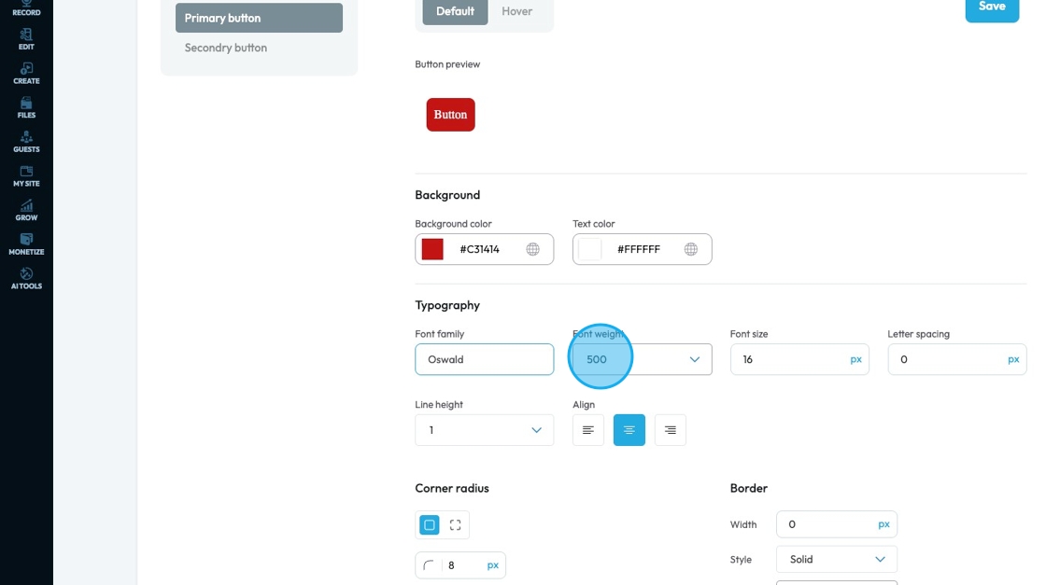Click the Border section heading
This screenshot has height=585, width=1046.
coord(748,488)
